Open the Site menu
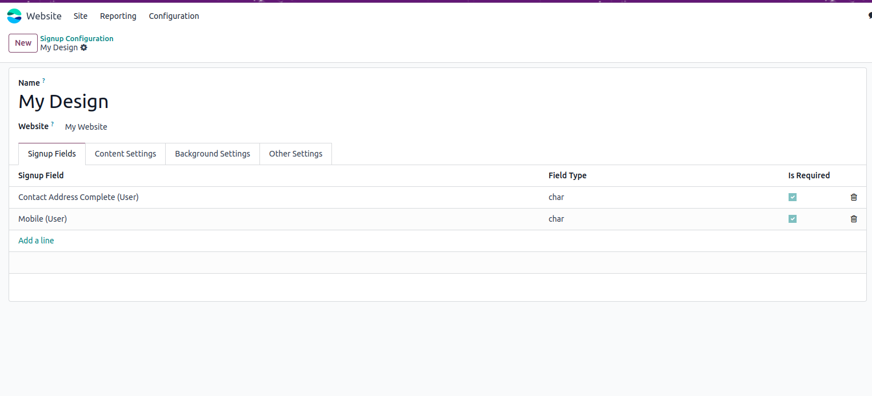The width and height of the screenshot is (872, 396). (x=81, y=16)
